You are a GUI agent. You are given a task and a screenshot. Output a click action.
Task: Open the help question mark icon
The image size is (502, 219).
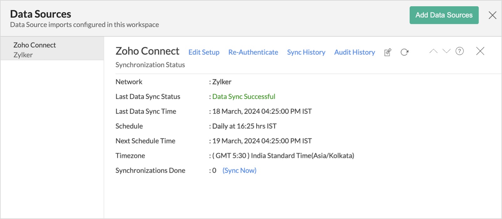459,51
